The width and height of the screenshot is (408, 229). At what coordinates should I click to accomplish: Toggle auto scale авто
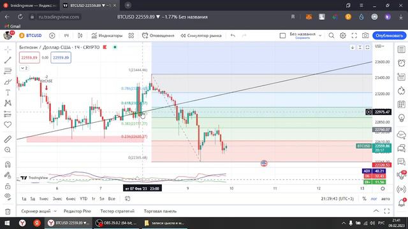tap(386, 198)
